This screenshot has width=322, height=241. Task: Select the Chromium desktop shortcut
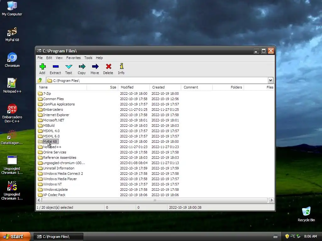pyautogui.click(x=12, y=60)
